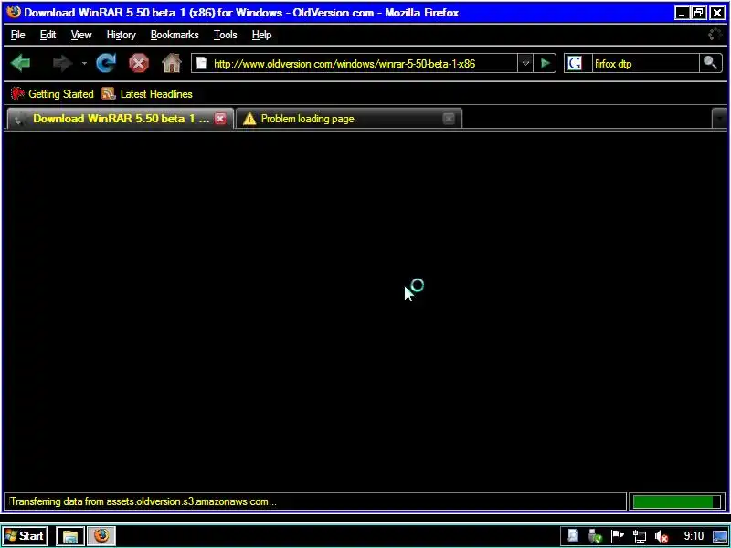The height and width of the screenshot is (548, 731).
Task: Click the 'Transferring data from' status text
Action: [x=143, y=501]
